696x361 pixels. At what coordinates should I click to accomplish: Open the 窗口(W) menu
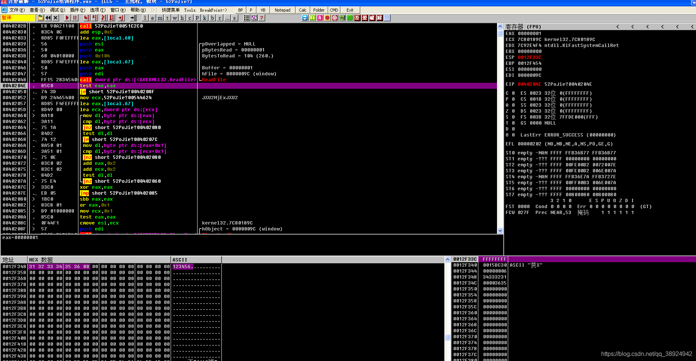[118, 10]
